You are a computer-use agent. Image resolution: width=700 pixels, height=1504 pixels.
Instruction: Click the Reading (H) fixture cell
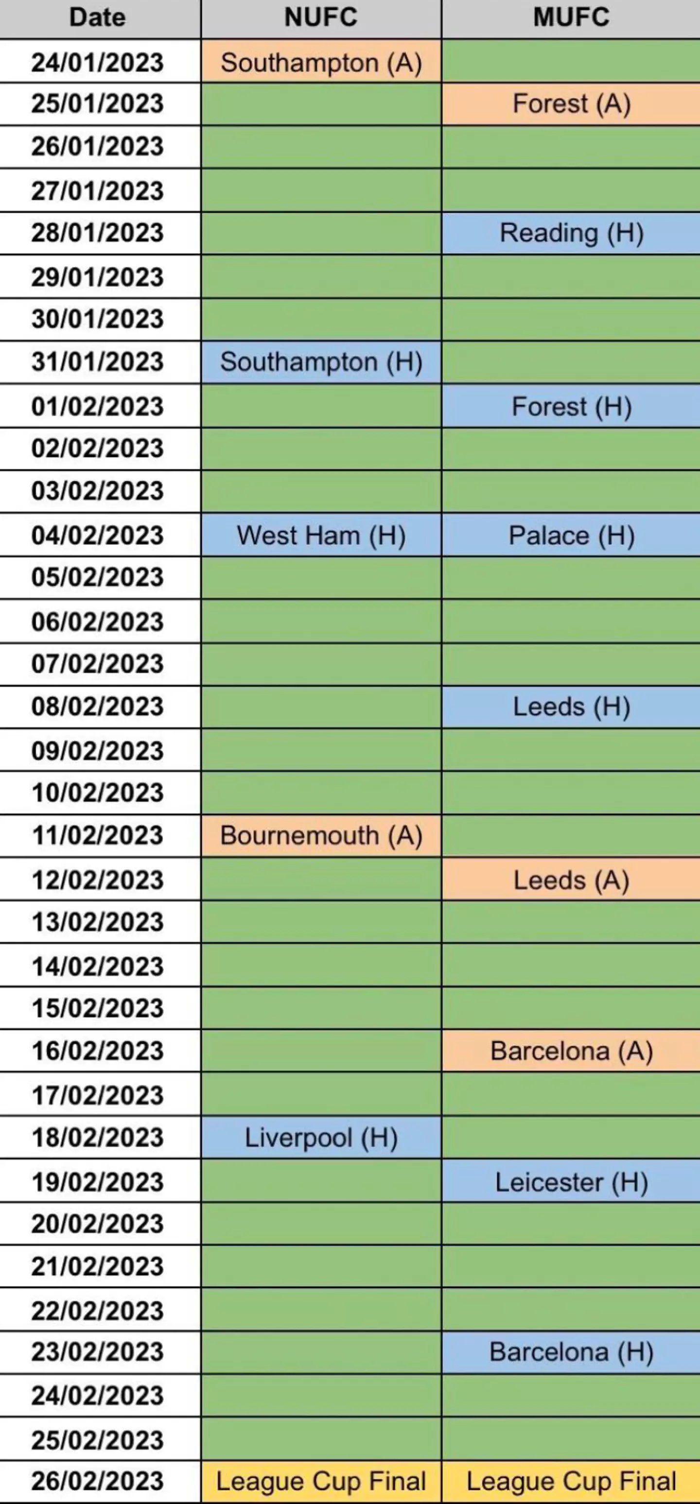pyautogui.click(x=571, y=233)
